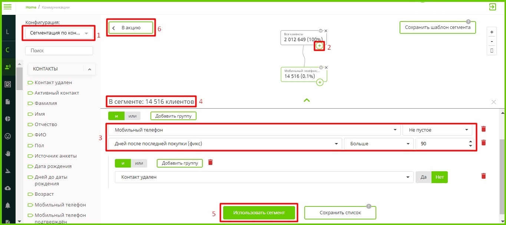The width and height of the screenshot is (506, 225).
Task: Switch top group logic to или
Action: (132, 116)
